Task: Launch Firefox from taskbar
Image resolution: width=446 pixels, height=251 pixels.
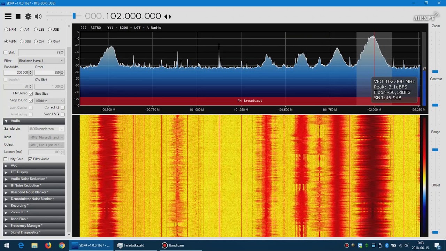Action: (x=48, y=245)
